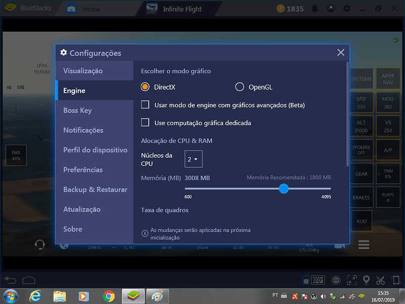Open the keyboard controls icon

(318, 280)
